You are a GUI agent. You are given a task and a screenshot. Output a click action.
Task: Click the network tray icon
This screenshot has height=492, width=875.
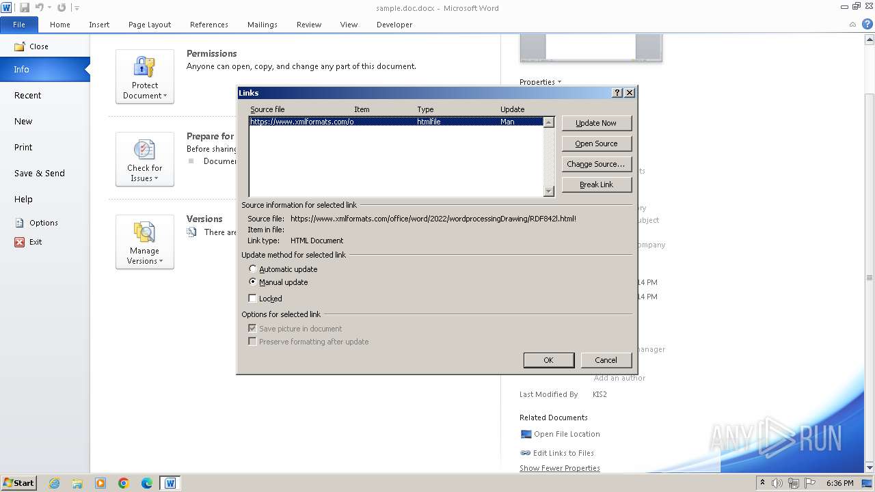pyautogui.click(x=793, y=483)
